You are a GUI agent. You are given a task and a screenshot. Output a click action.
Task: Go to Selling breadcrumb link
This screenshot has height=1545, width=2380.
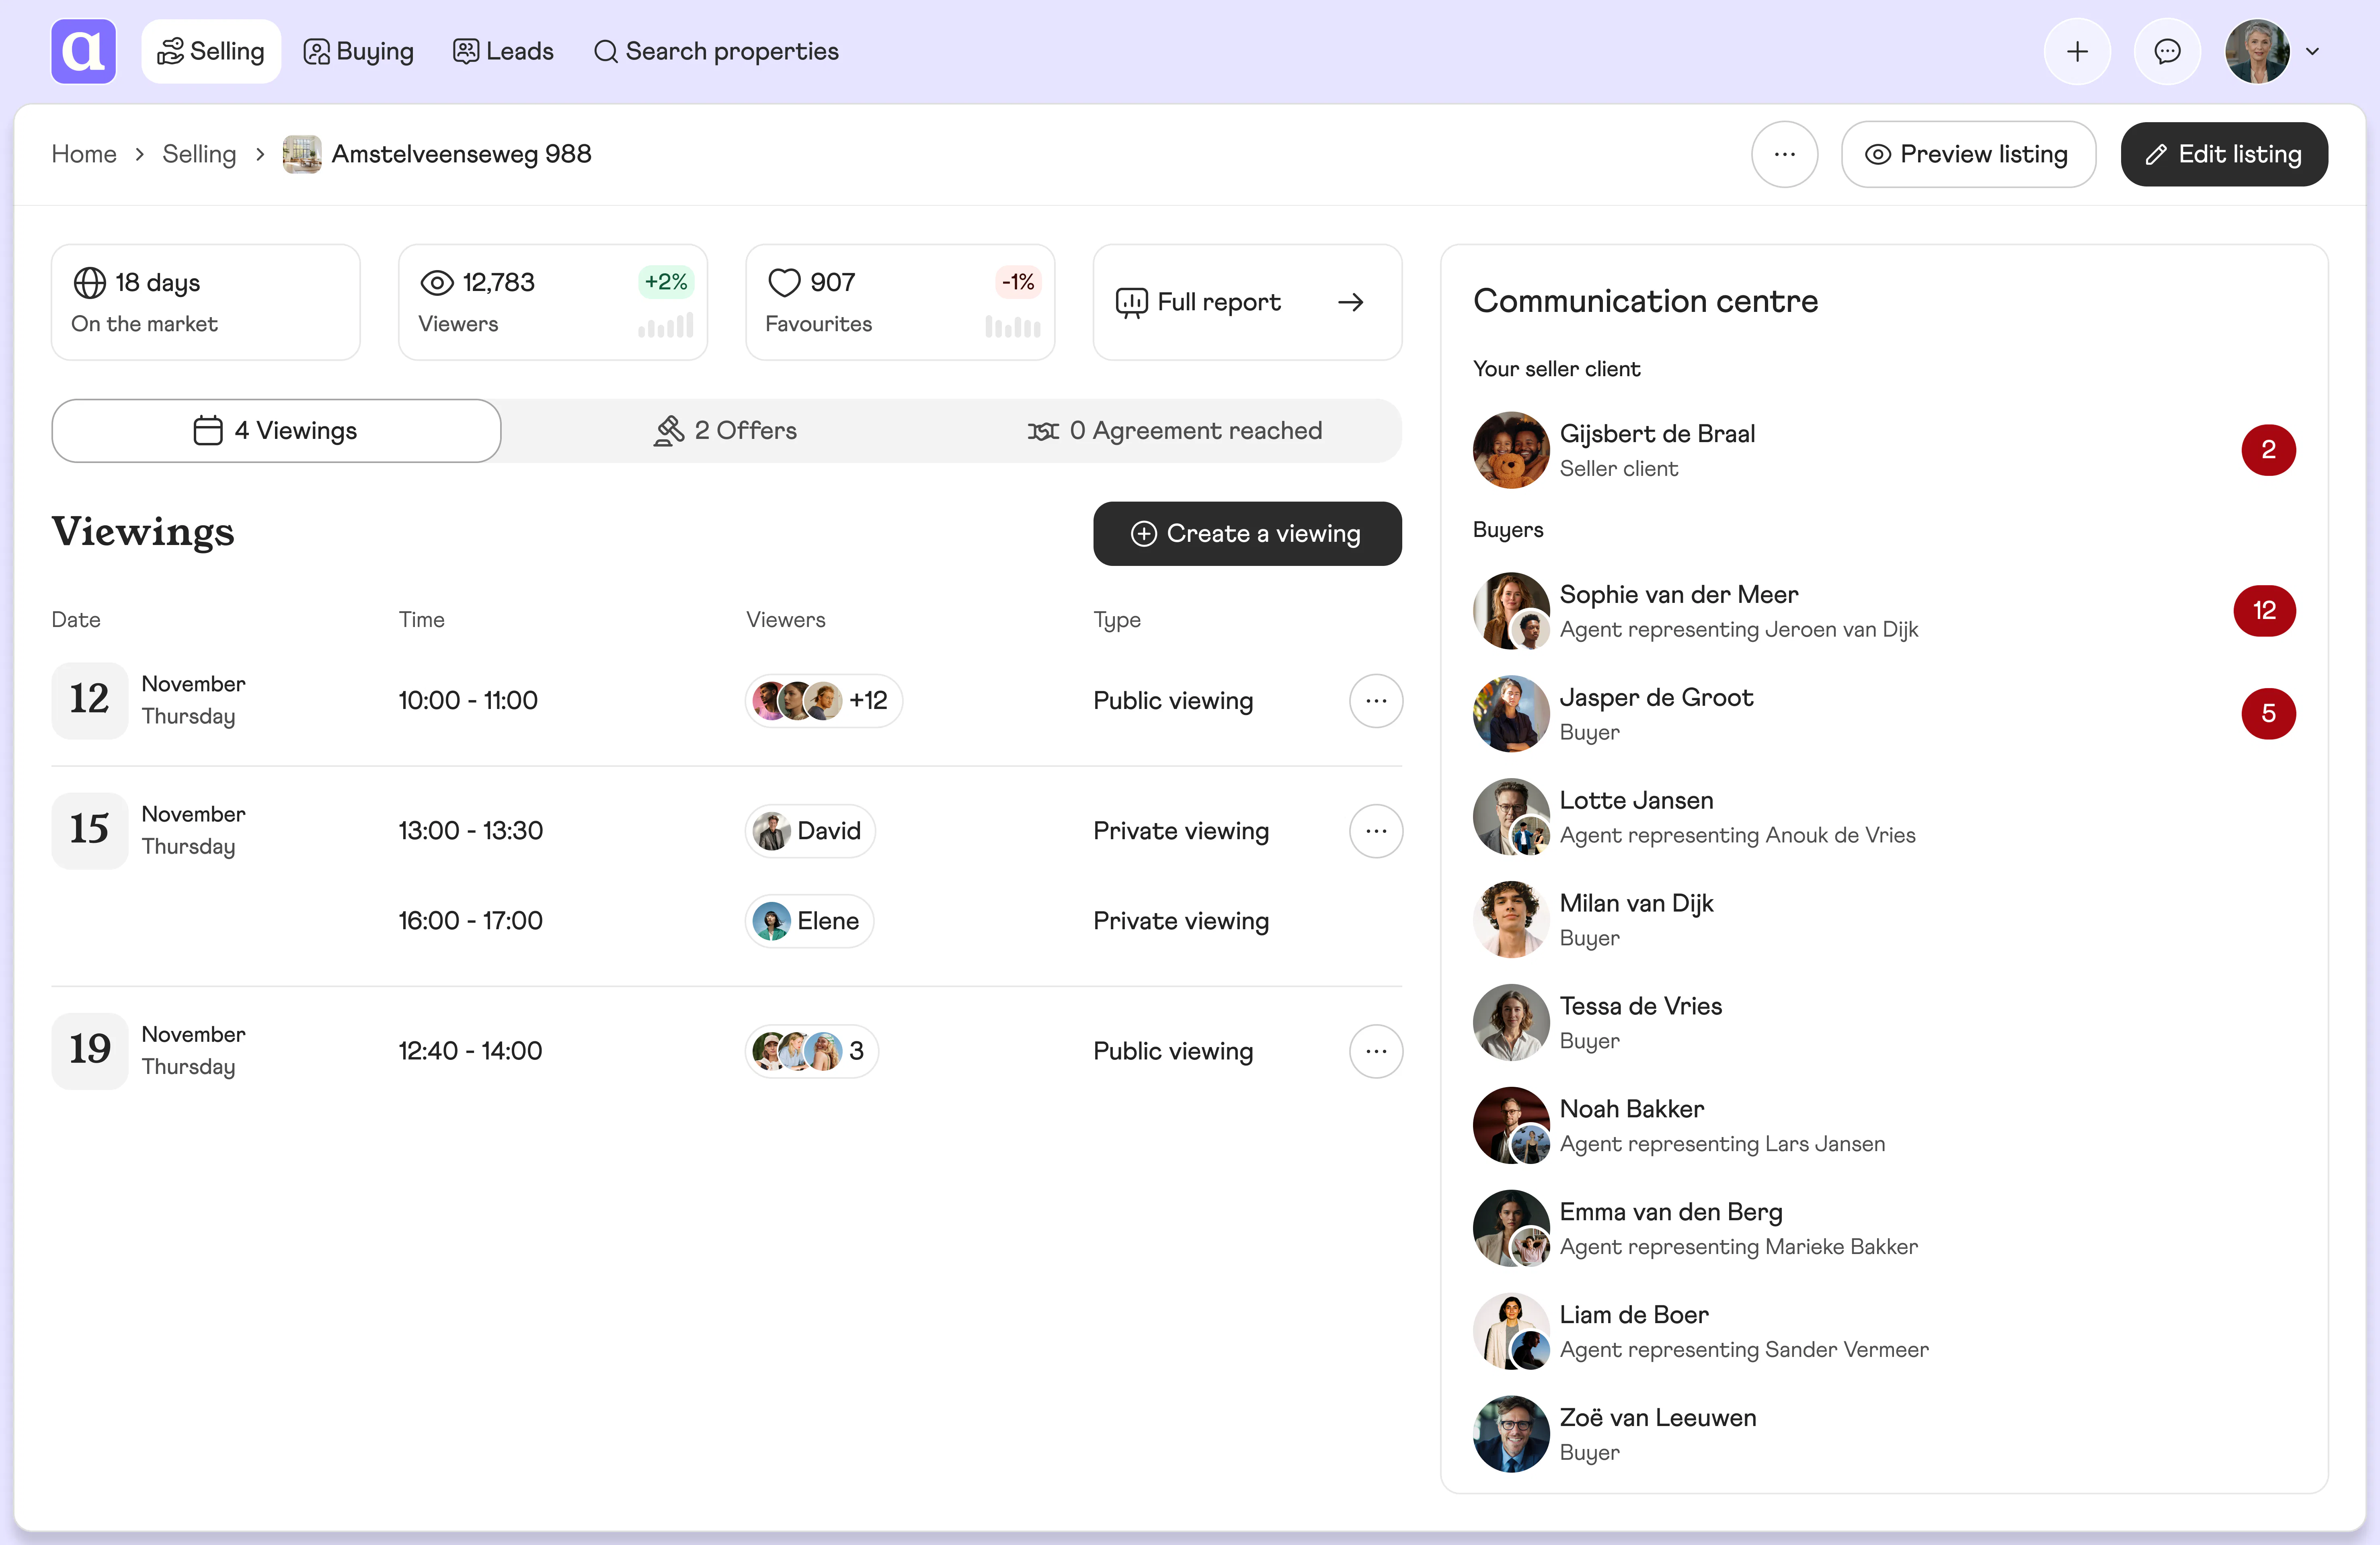tap(199, 154)
